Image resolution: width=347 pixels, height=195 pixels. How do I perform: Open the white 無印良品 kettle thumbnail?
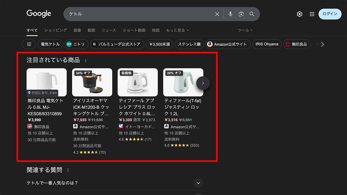pyautogui.click(x=47, y=82)
